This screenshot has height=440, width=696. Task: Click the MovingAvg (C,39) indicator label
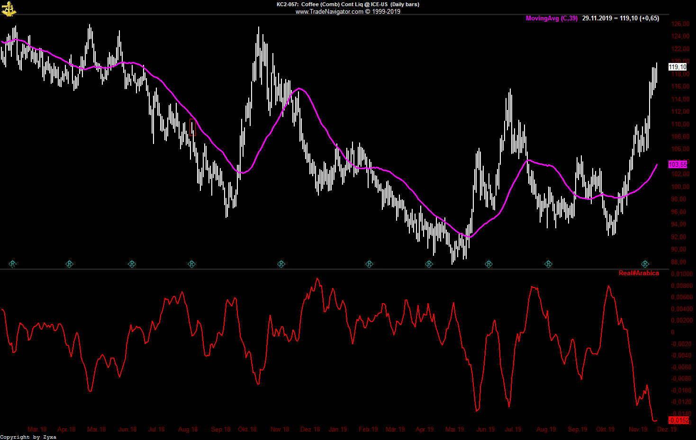pos(551,18)
